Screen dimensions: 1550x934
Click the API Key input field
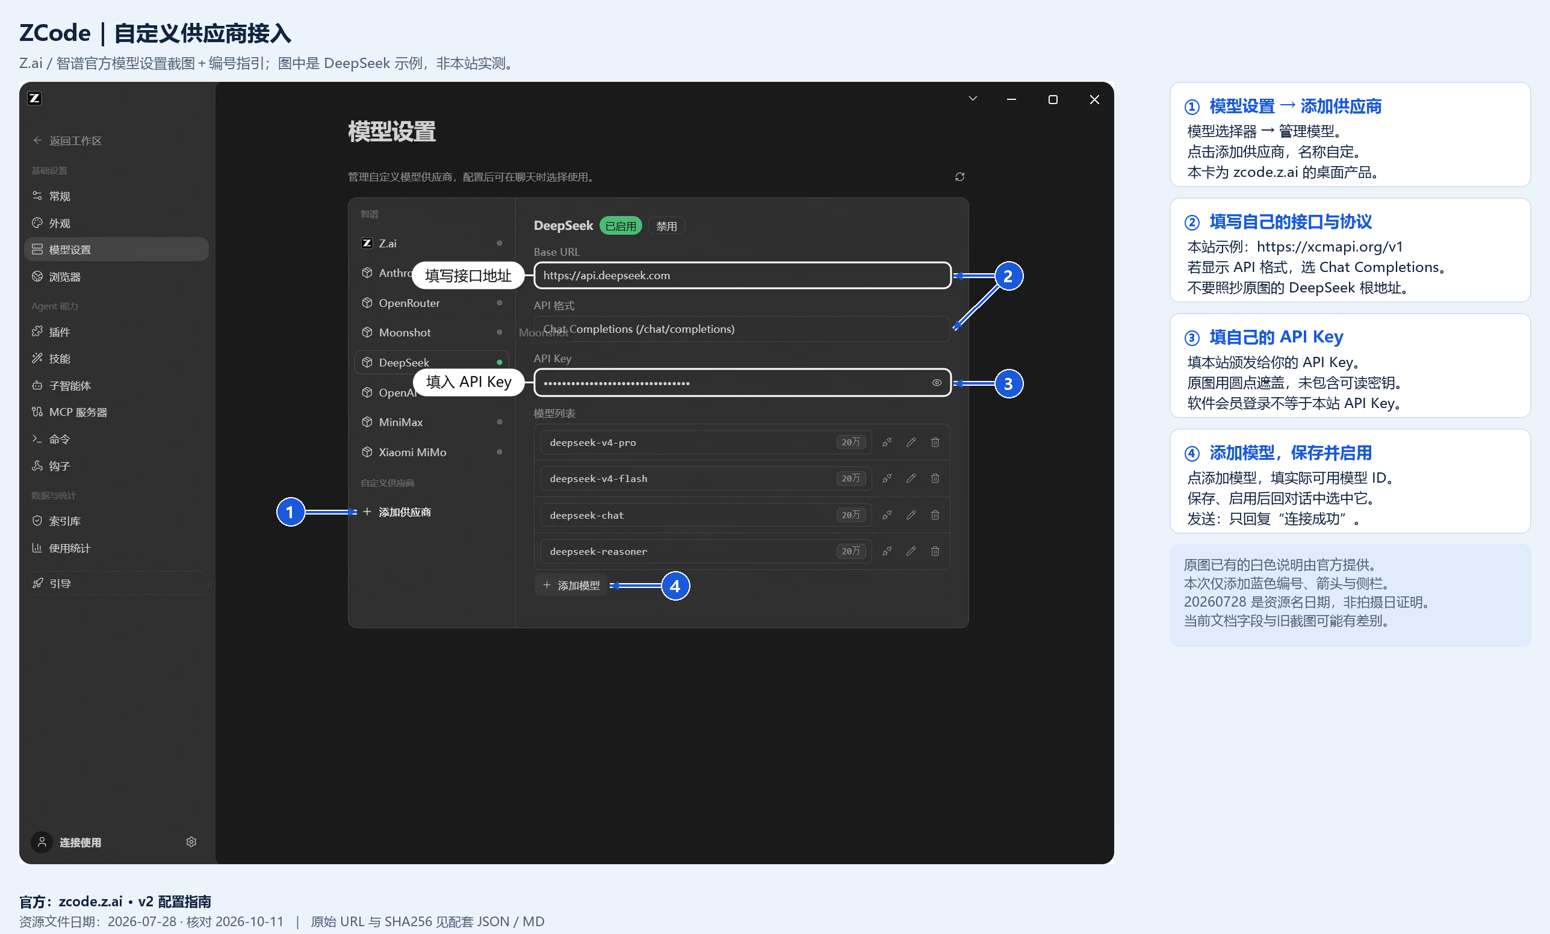point(742,382)
